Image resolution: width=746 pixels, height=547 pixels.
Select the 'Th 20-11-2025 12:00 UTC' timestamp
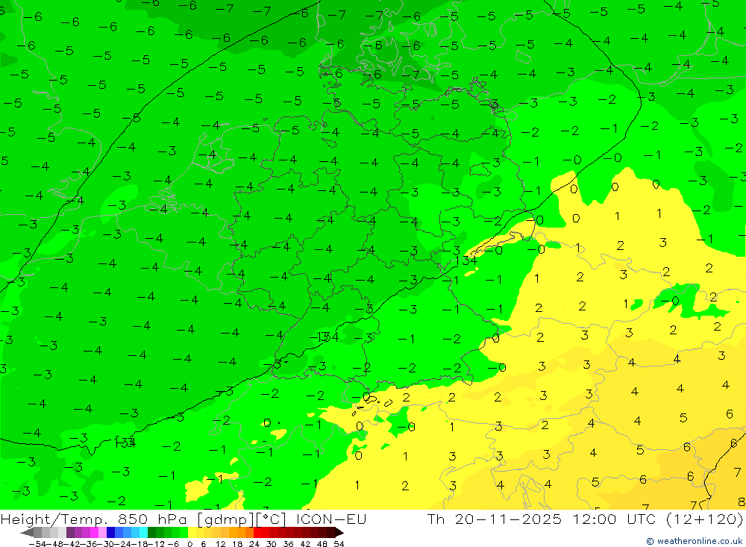[542, 519]
